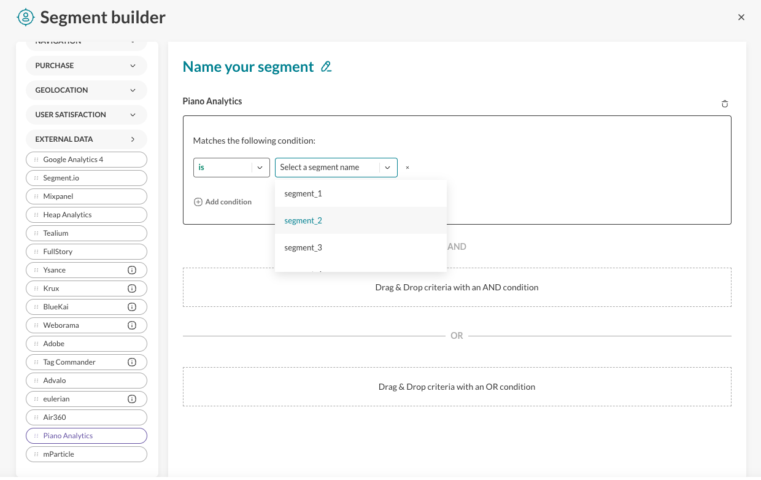The height and width of the screenshot is (480, 761).
Task: Select segment_2 from the dropdown list
Action: coord(303,220)
